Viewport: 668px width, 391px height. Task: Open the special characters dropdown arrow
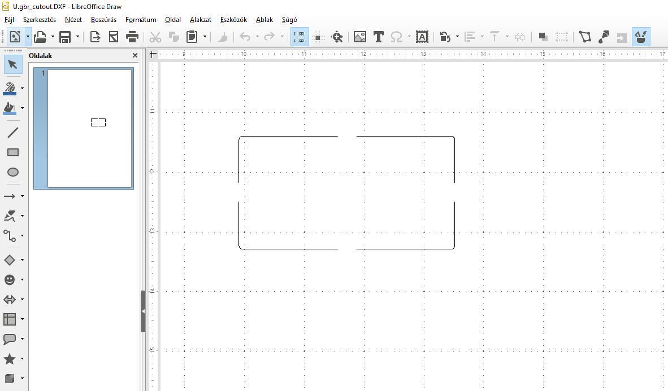pyautogui.click(x=409, y=37)
